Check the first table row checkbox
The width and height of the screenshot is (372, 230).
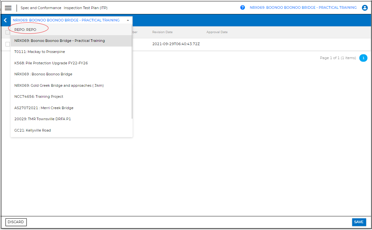click(x=7, y=44)
